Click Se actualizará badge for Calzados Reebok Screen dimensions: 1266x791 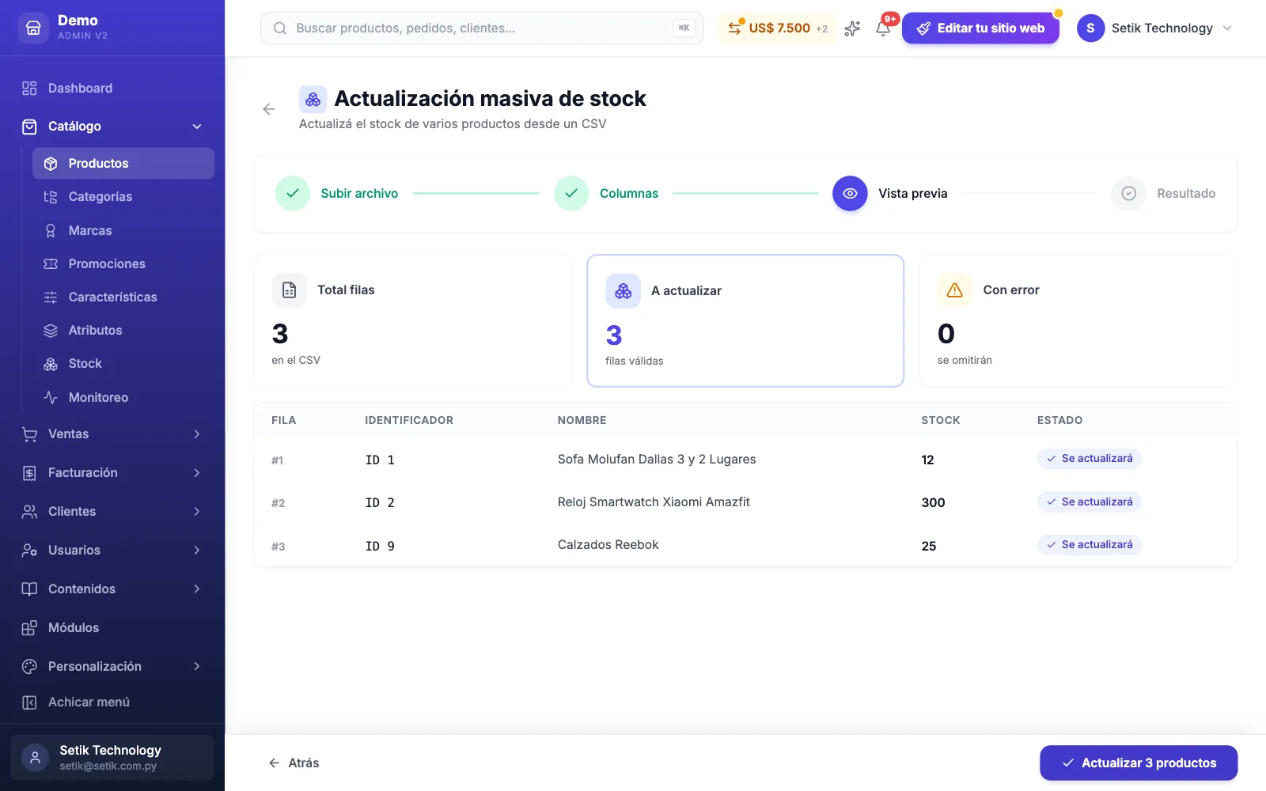(x=1090, y=545)
